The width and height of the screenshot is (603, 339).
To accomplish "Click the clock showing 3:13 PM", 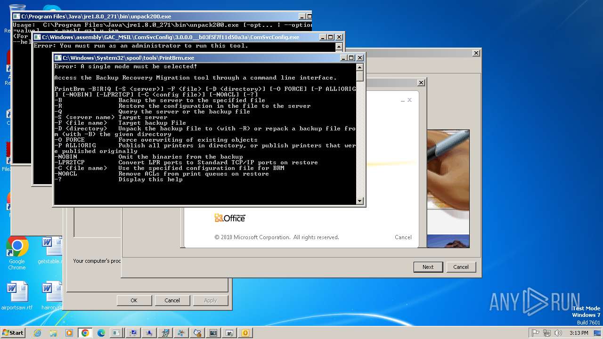I will 579,333.
